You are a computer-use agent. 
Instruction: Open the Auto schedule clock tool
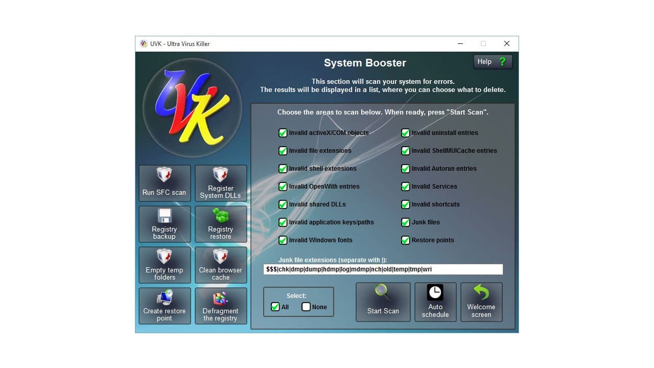click(435, 302)
